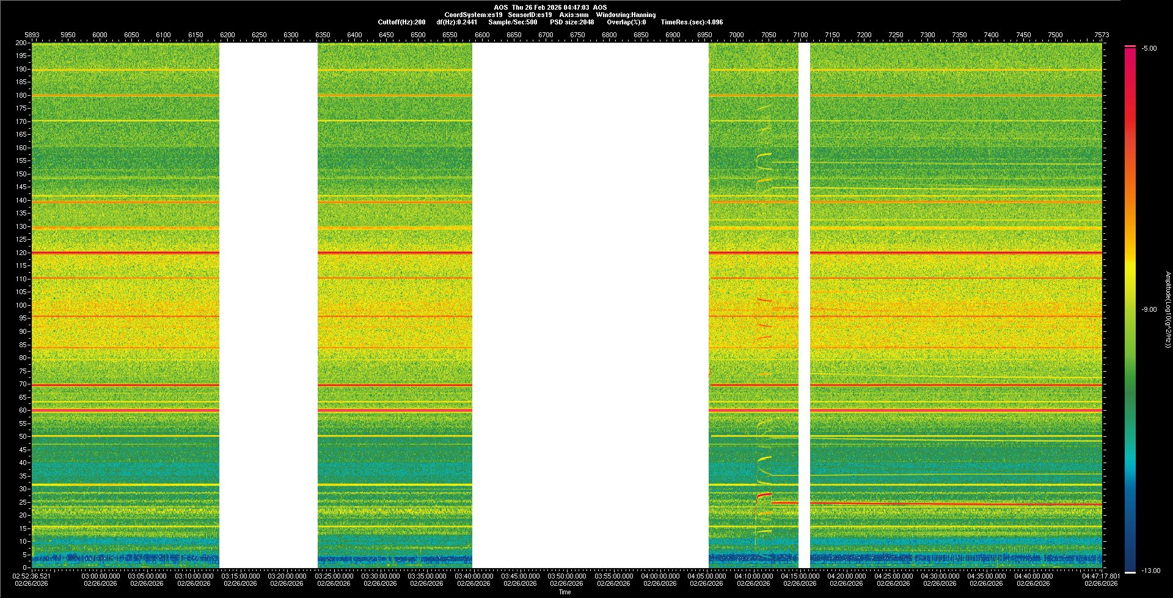The image size is (1173, 598).
Task: Click the 02:52:36.521 start time label
Action: point(32,576)
